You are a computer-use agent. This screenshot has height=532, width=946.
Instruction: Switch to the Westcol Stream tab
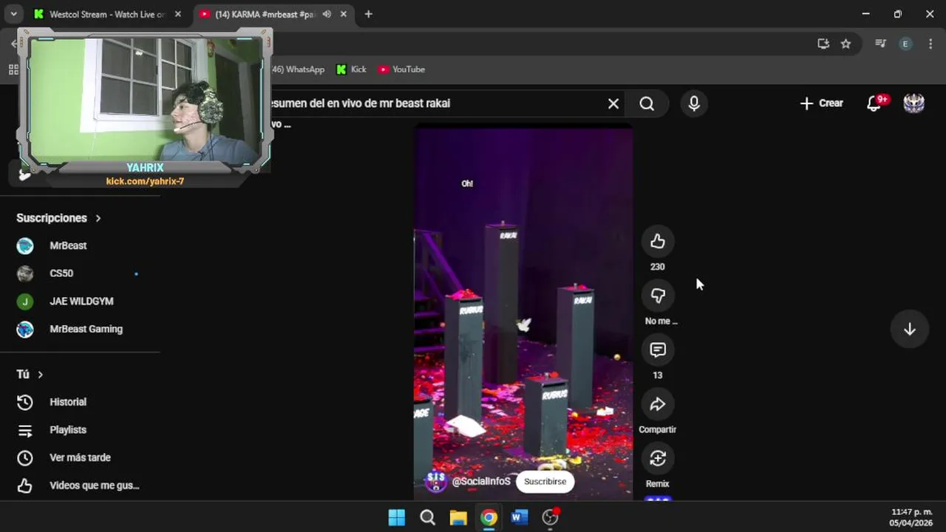pyautogui.click(x=107, y=14)
